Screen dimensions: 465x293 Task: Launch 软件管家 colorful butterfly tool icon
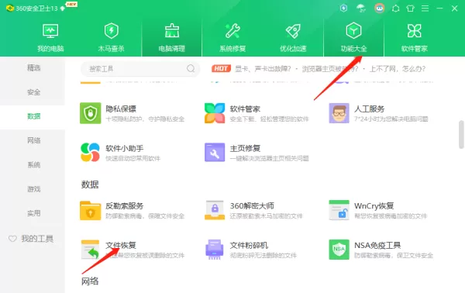(215, 113)
